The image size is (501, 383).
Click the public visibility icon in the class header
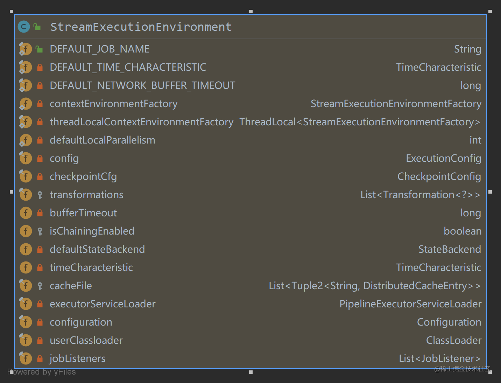click(x=37, y=27)
